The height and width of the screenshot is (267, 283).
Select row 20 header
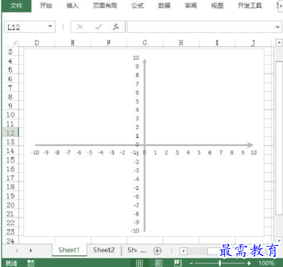pos(10,205)
